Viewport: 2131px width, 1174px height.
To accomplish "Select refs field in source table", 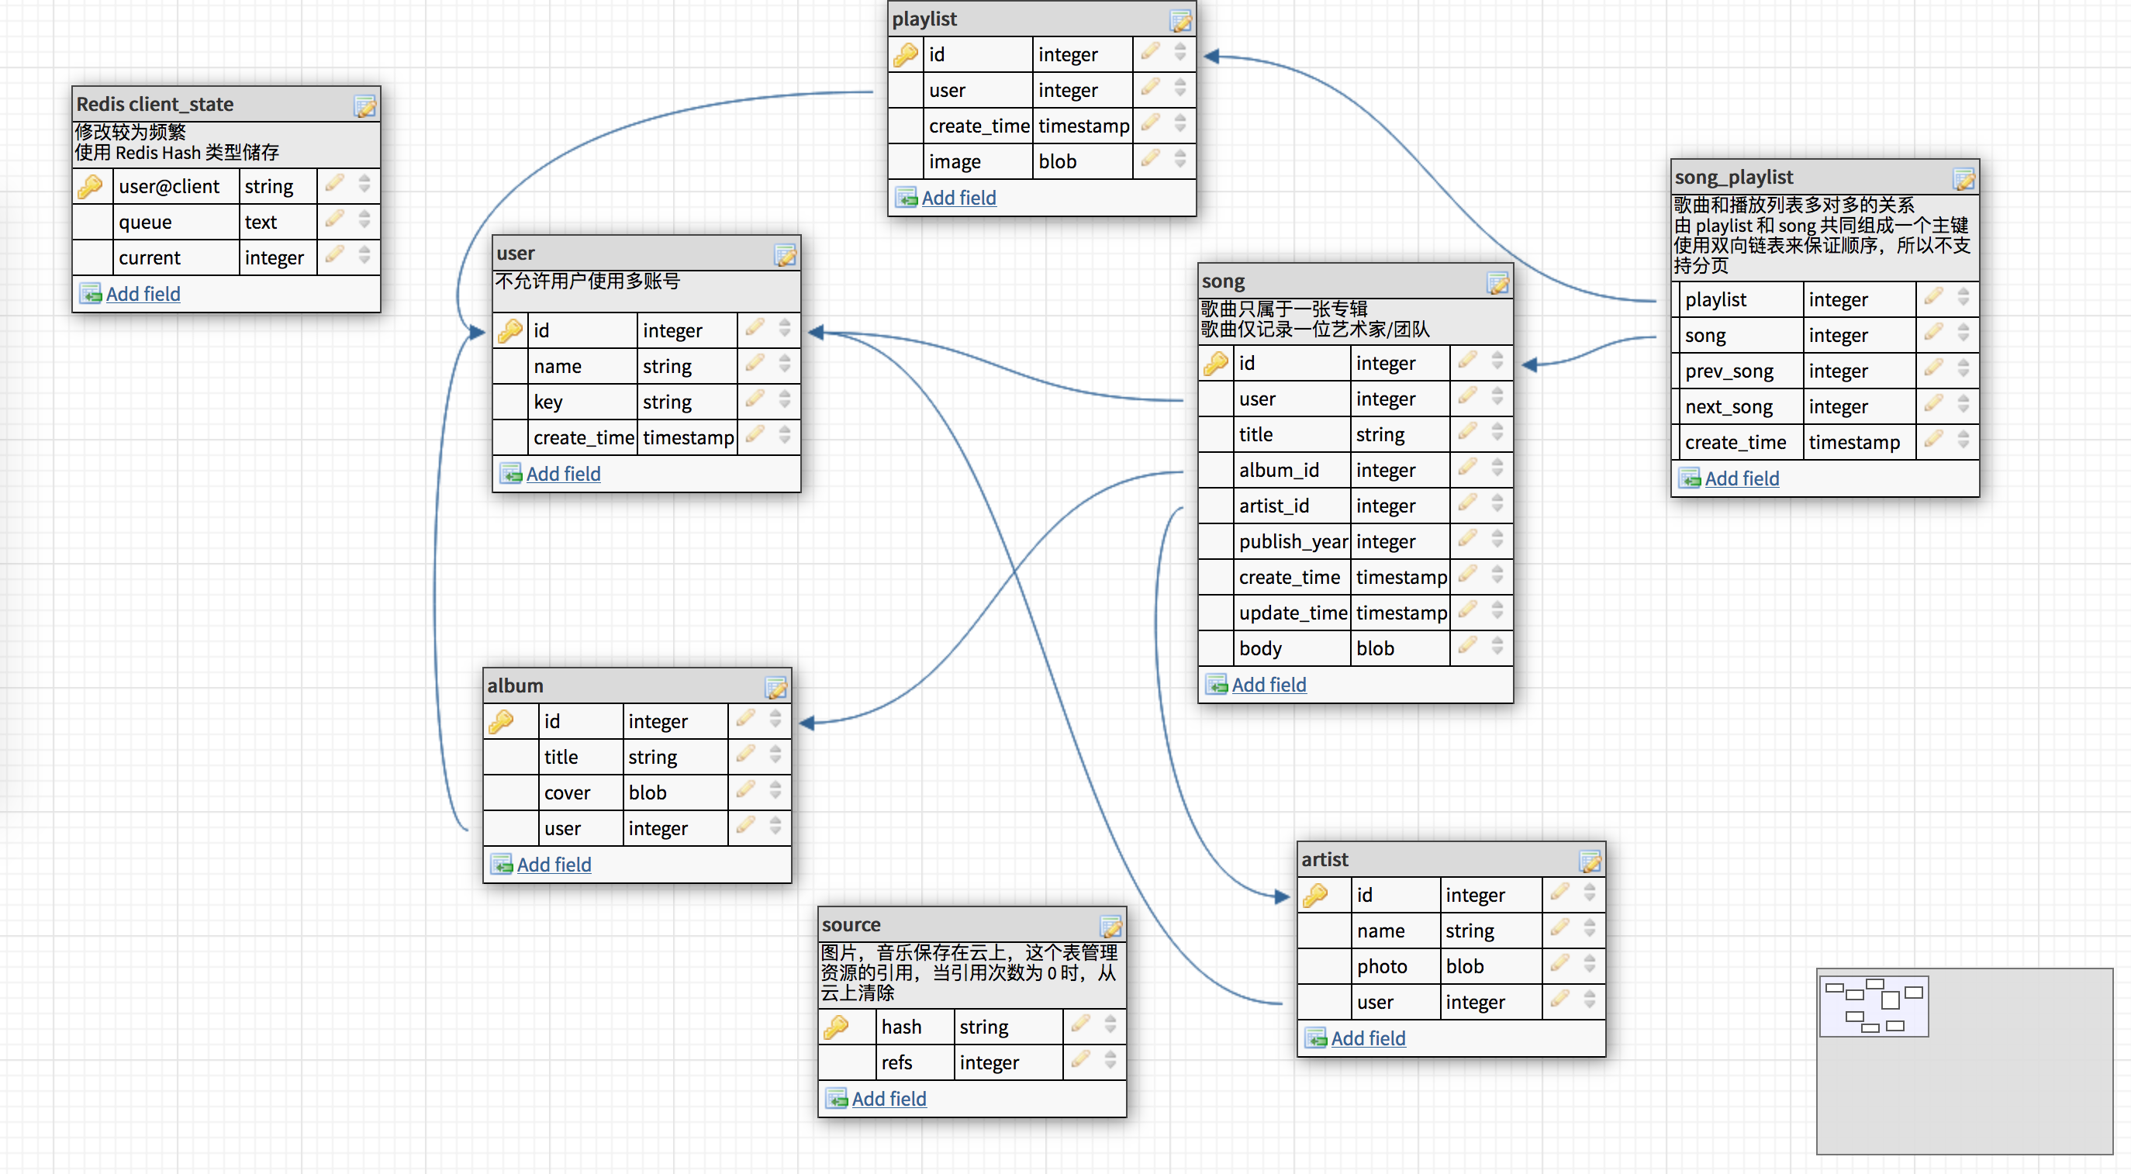I will coord(896,1063).
